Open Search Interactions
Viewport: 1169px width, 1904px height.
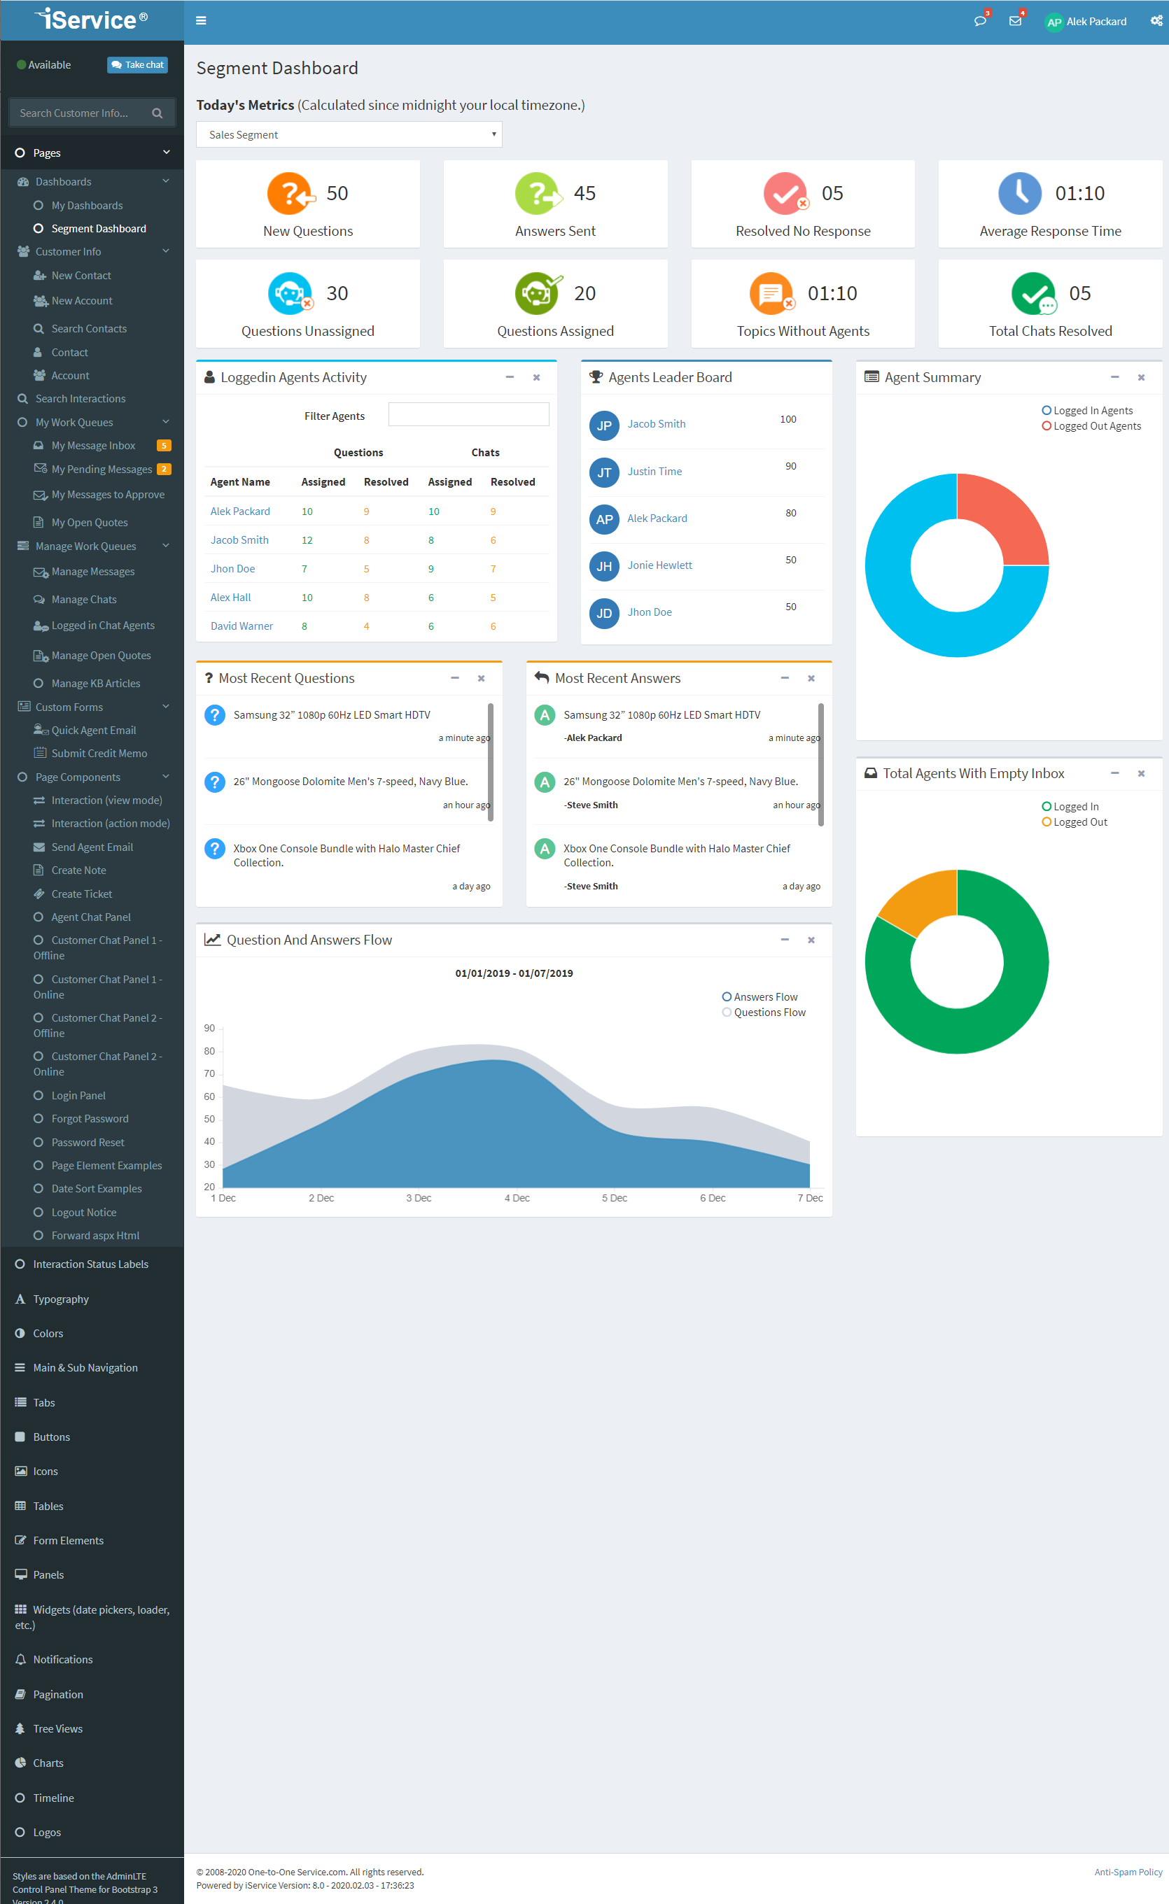(80, 398)
